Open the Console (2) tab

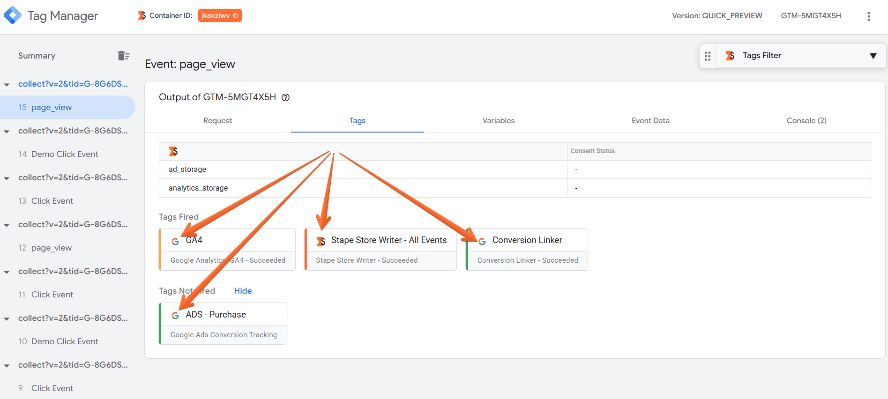806,121
